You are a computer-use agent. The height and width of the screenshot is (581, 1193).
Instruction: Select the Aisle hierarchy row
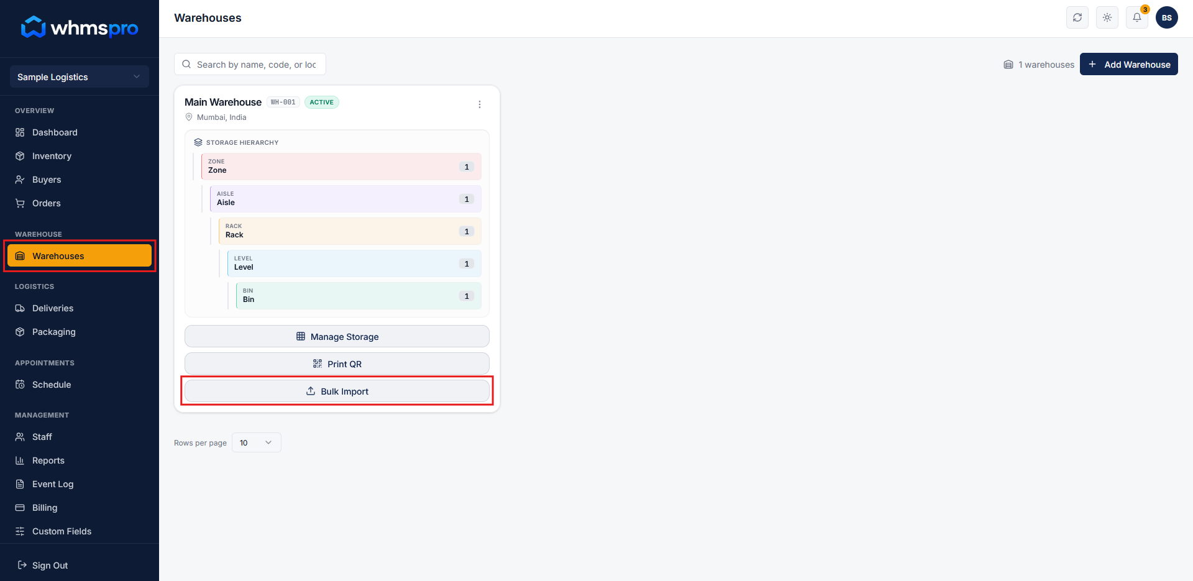pyautogui.click(x=345, y=199)
